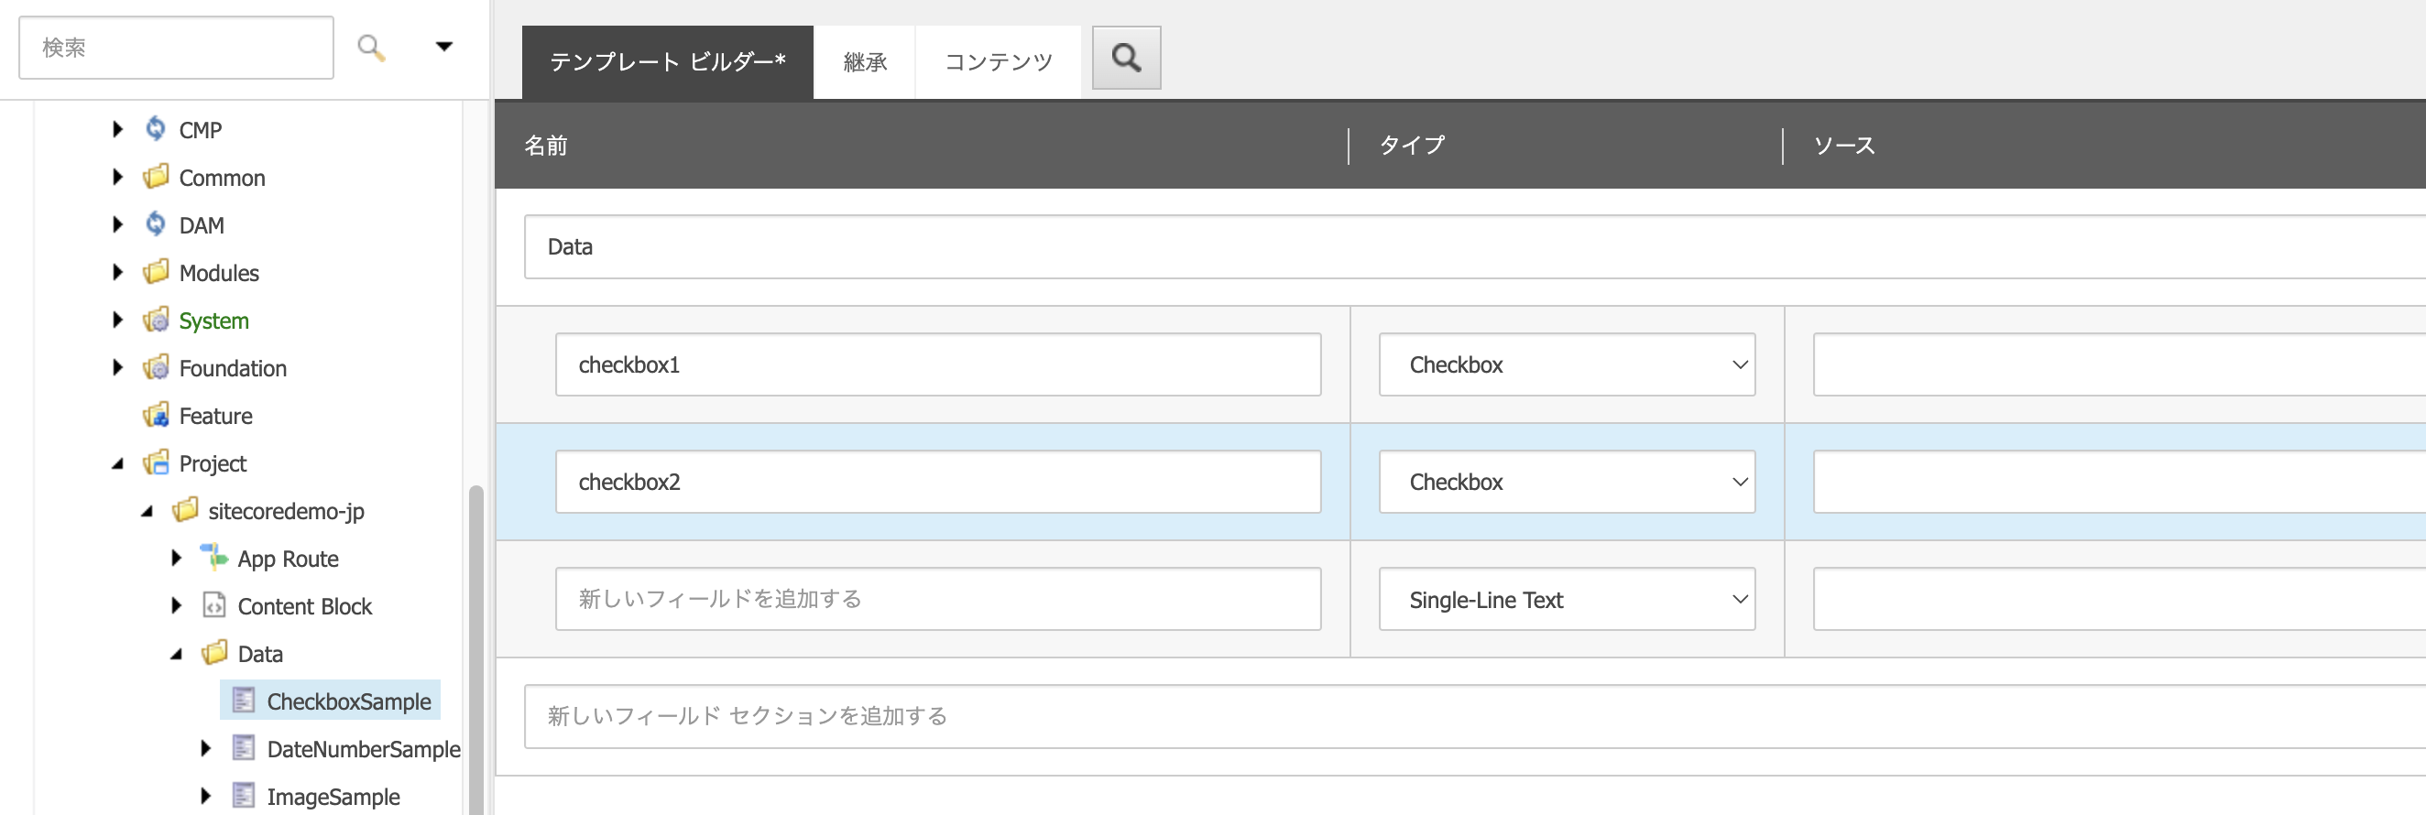This screenshot has height=815, width=2426.
Task: Click the ソース column header
Action: click(x=1845, y=145)
